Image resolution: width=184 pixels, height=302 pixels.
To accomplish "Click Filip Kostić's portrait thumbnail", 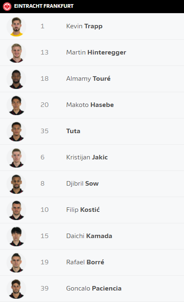I will [16, 210].
